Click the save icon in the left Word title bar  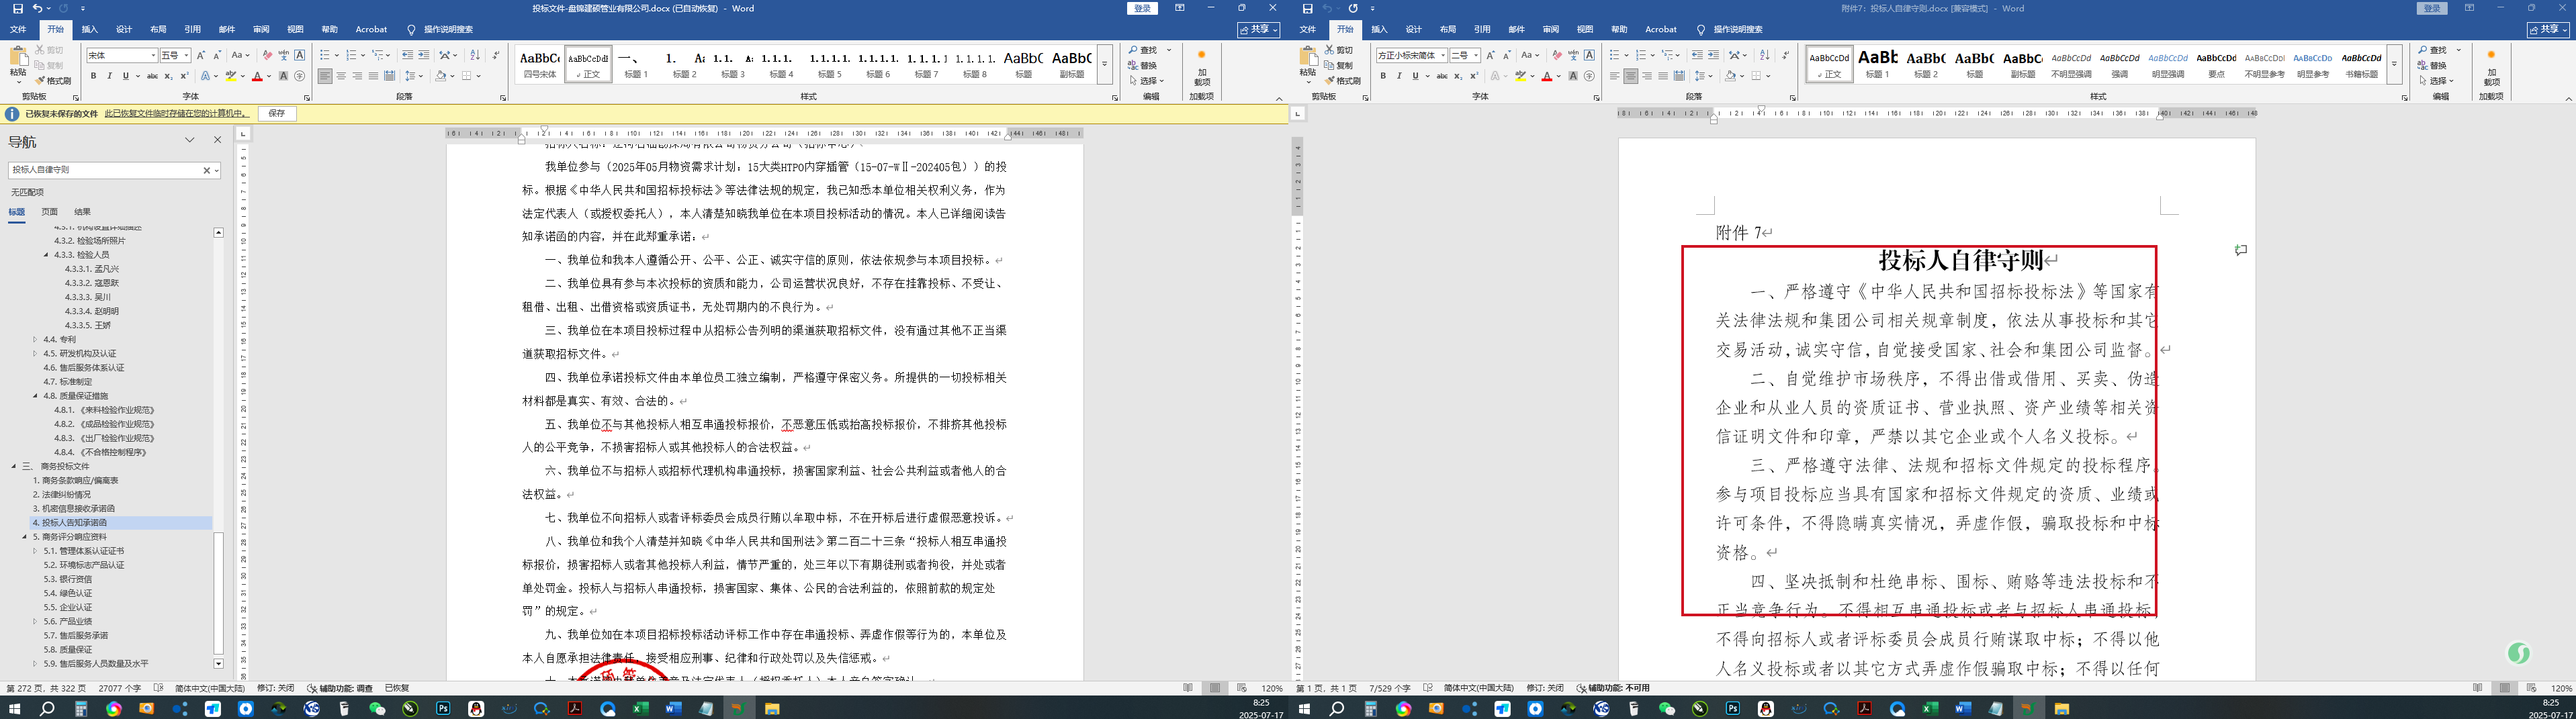17,8
